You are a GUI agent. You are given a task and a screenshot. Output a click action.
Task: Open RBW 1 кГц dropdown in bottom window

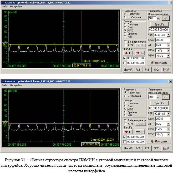click(x=168, y=129)
